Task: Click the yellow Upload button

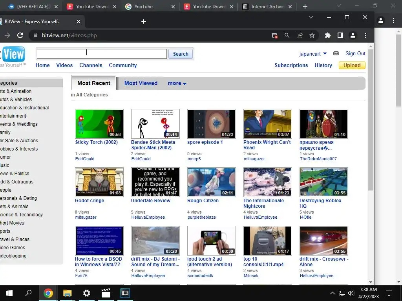Action: [352, 65]
